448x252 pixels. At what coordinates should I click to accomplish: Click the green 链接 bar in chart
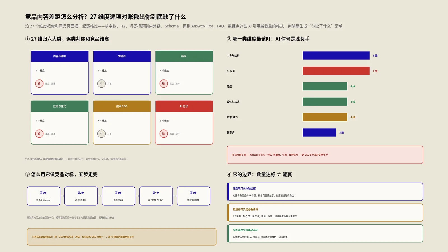pyautogui.click(x=325, y=86)
